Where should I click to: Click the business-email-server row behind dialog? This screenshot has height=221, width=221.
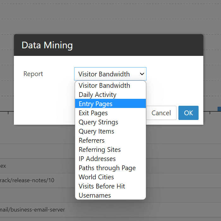pos(33,210)
